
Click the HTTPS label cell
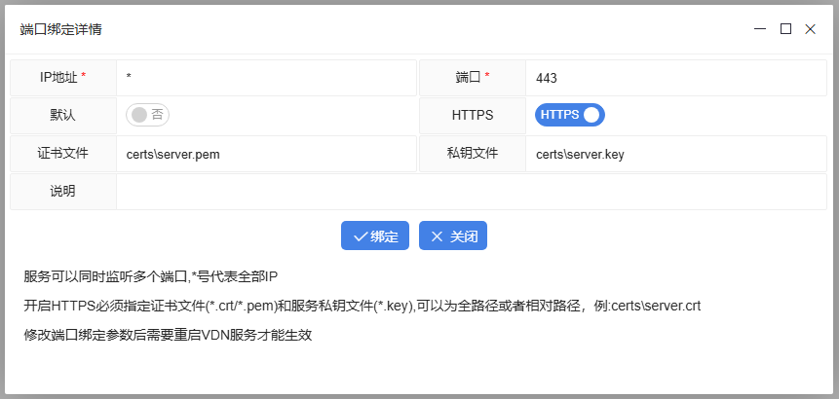473,115
